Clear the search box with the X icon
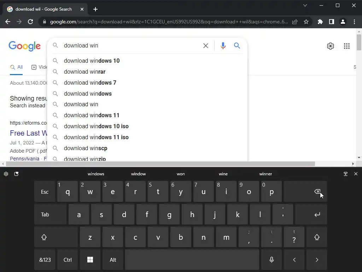 pos(206,46)
